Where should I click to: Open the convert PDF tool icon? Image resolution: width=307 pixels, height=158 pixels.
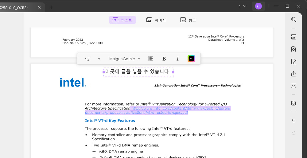click(293, 49)
